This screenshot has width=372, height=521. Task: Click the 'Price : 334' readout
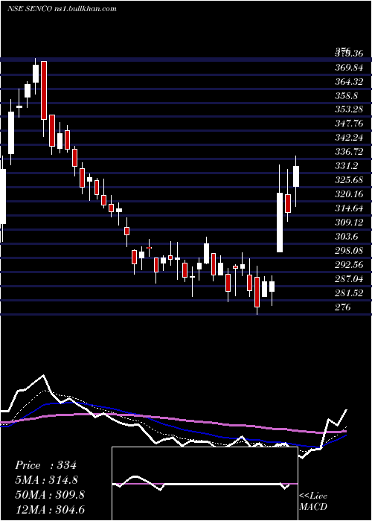pyautogui.click(x=45, y=465)
